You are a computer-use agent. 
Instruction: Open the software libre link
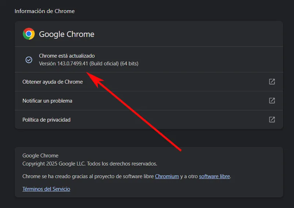[214, 176]
